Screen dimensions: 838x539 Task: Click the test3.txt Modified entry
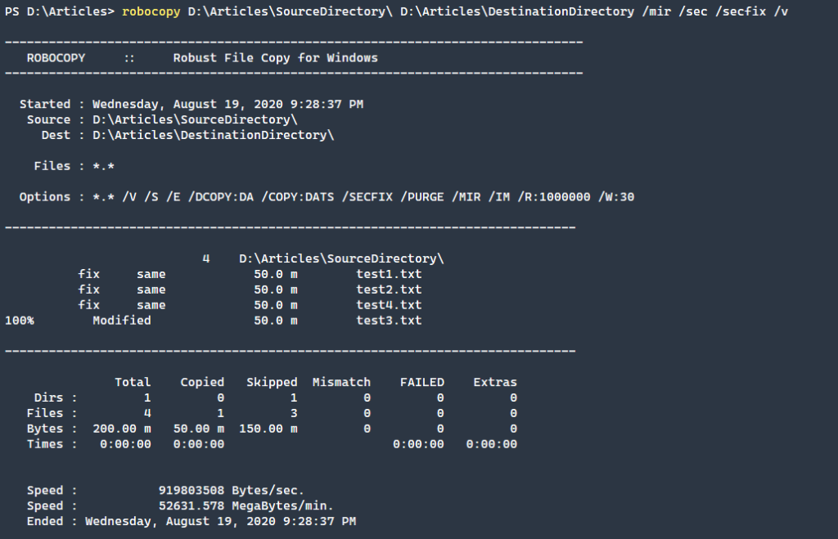[x=390, y=320]
